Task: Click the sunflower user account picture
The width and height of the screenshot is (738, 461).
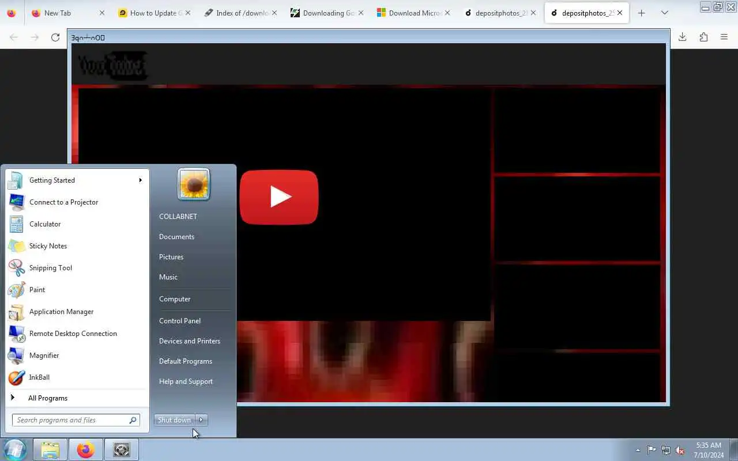Action: [194, 184]
